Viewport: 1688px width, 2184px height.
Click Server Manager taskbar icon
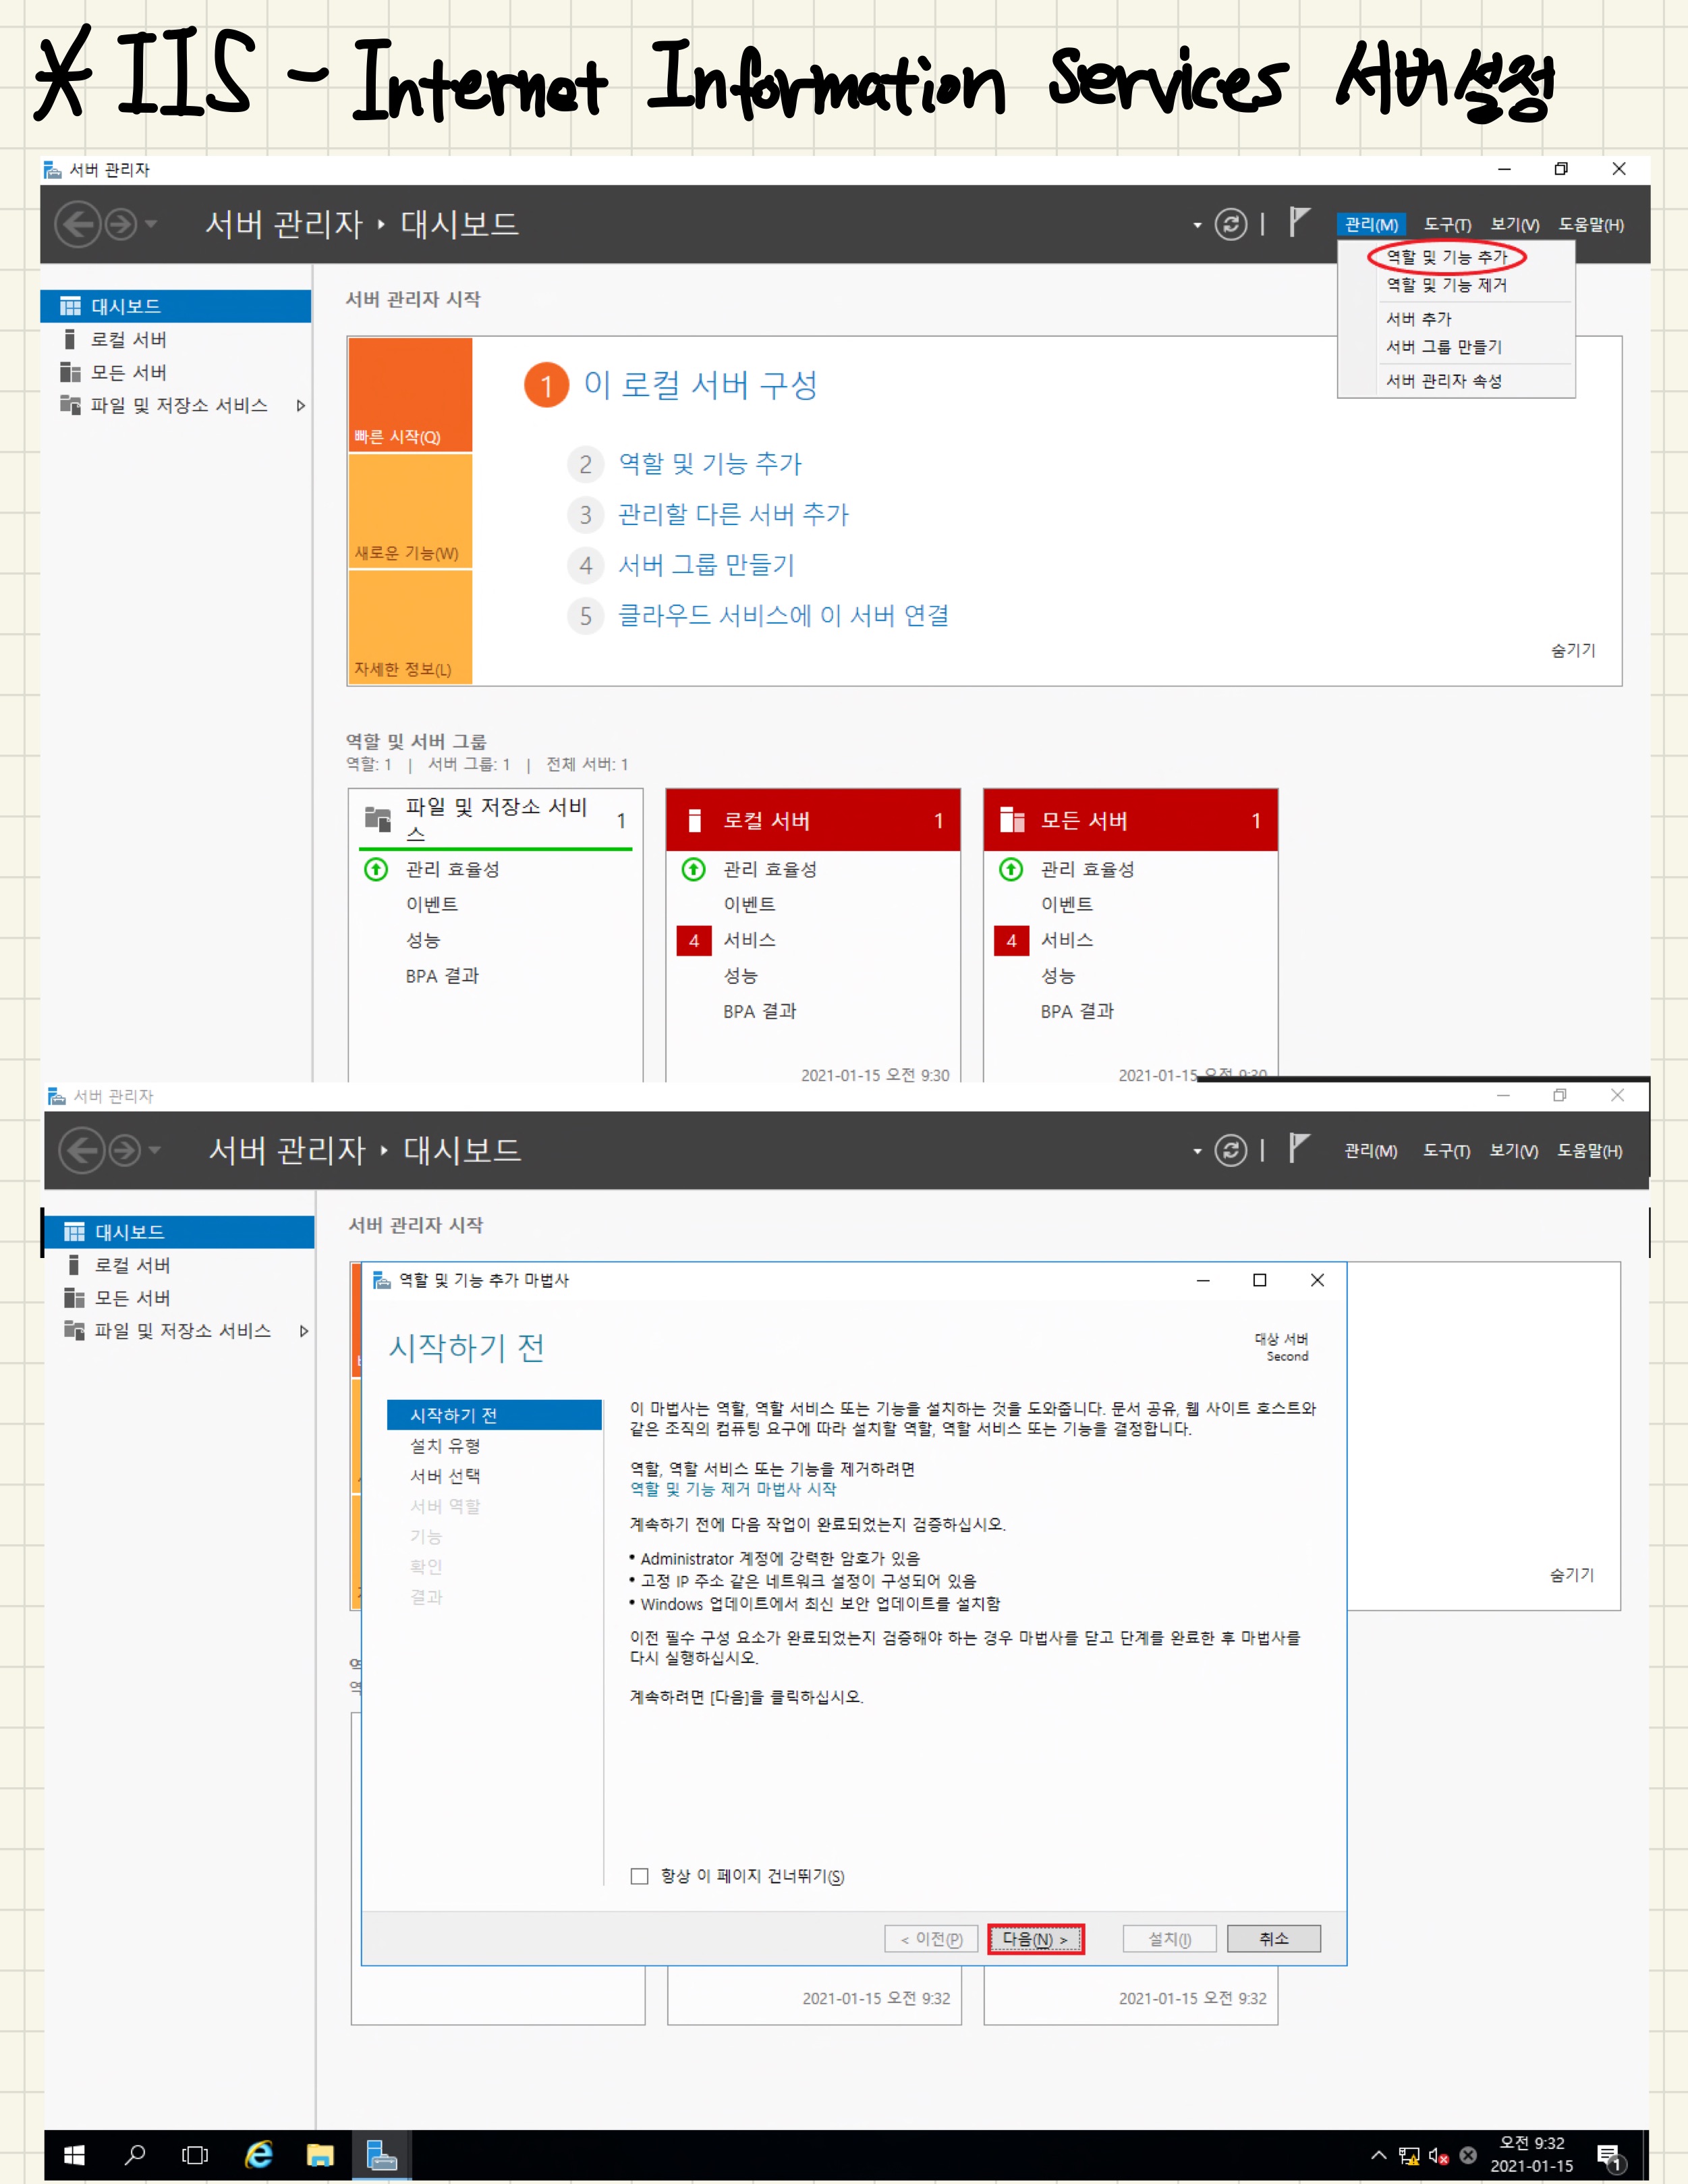click(381, 2155)
